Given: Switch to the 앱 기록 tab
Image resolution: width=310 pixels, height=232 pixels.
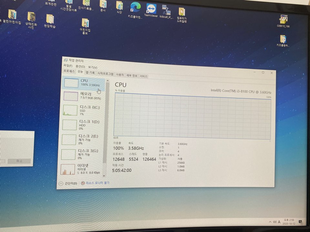Looking at the screenshot, I should 90,73.
